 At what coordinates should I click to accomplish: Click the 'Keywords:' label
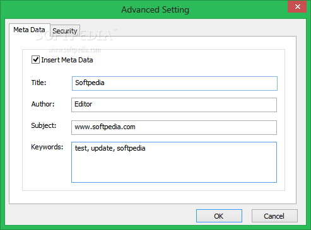[x=47, y=147]
